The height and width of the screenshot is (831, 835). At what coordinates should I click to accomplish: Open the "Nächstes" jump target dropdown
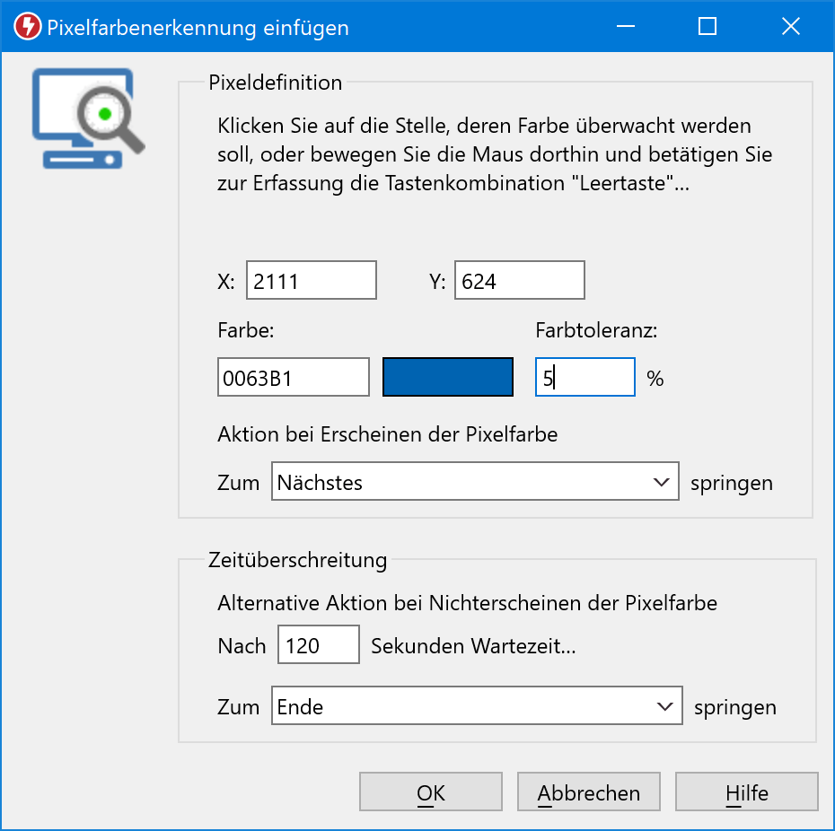point(475,483)
